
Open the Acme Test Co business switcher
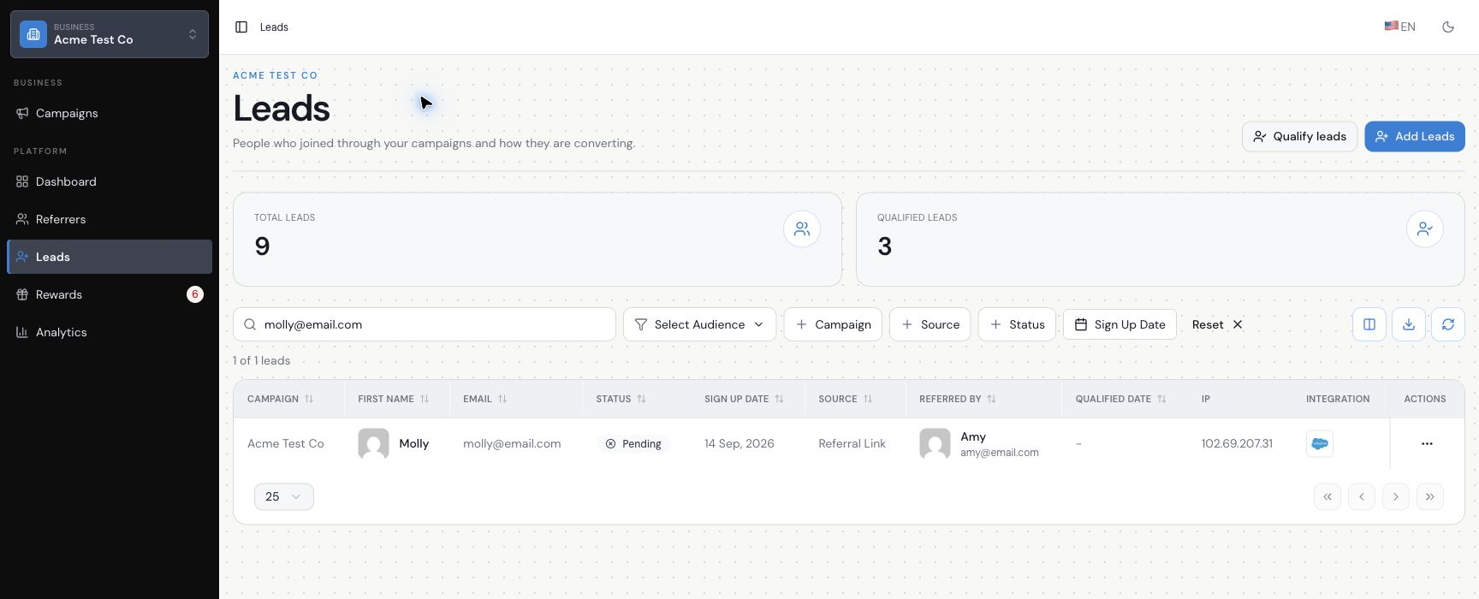point(110,34)
